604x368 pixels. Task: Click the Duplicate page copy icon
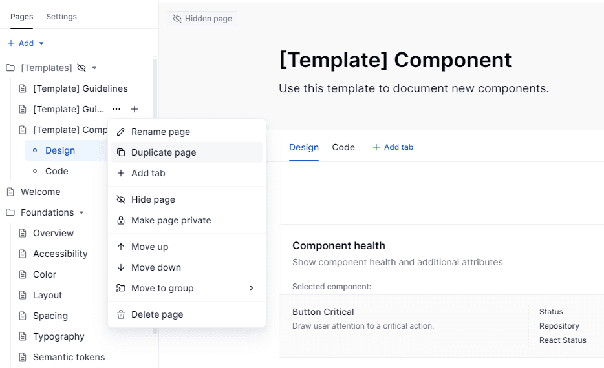(x=121, y=152)
